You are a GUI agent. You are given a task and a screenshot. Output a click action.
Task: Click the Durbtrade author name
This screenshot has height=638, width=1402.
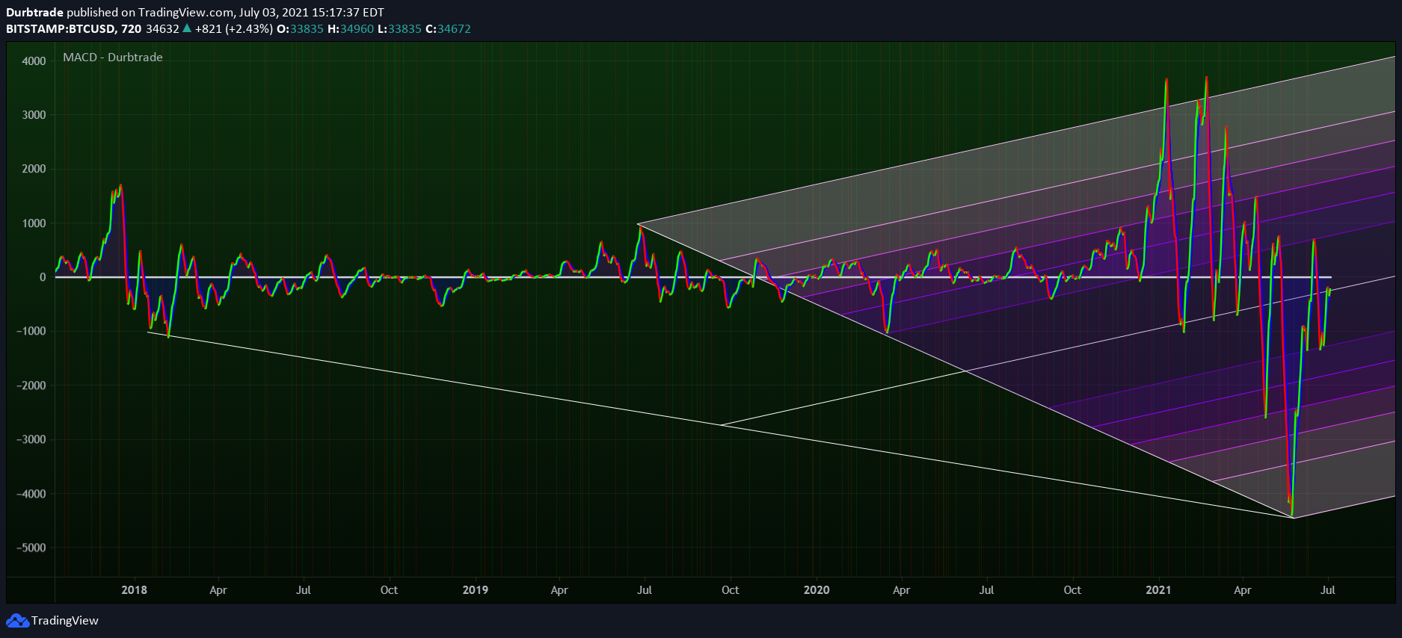coord(34,12)
